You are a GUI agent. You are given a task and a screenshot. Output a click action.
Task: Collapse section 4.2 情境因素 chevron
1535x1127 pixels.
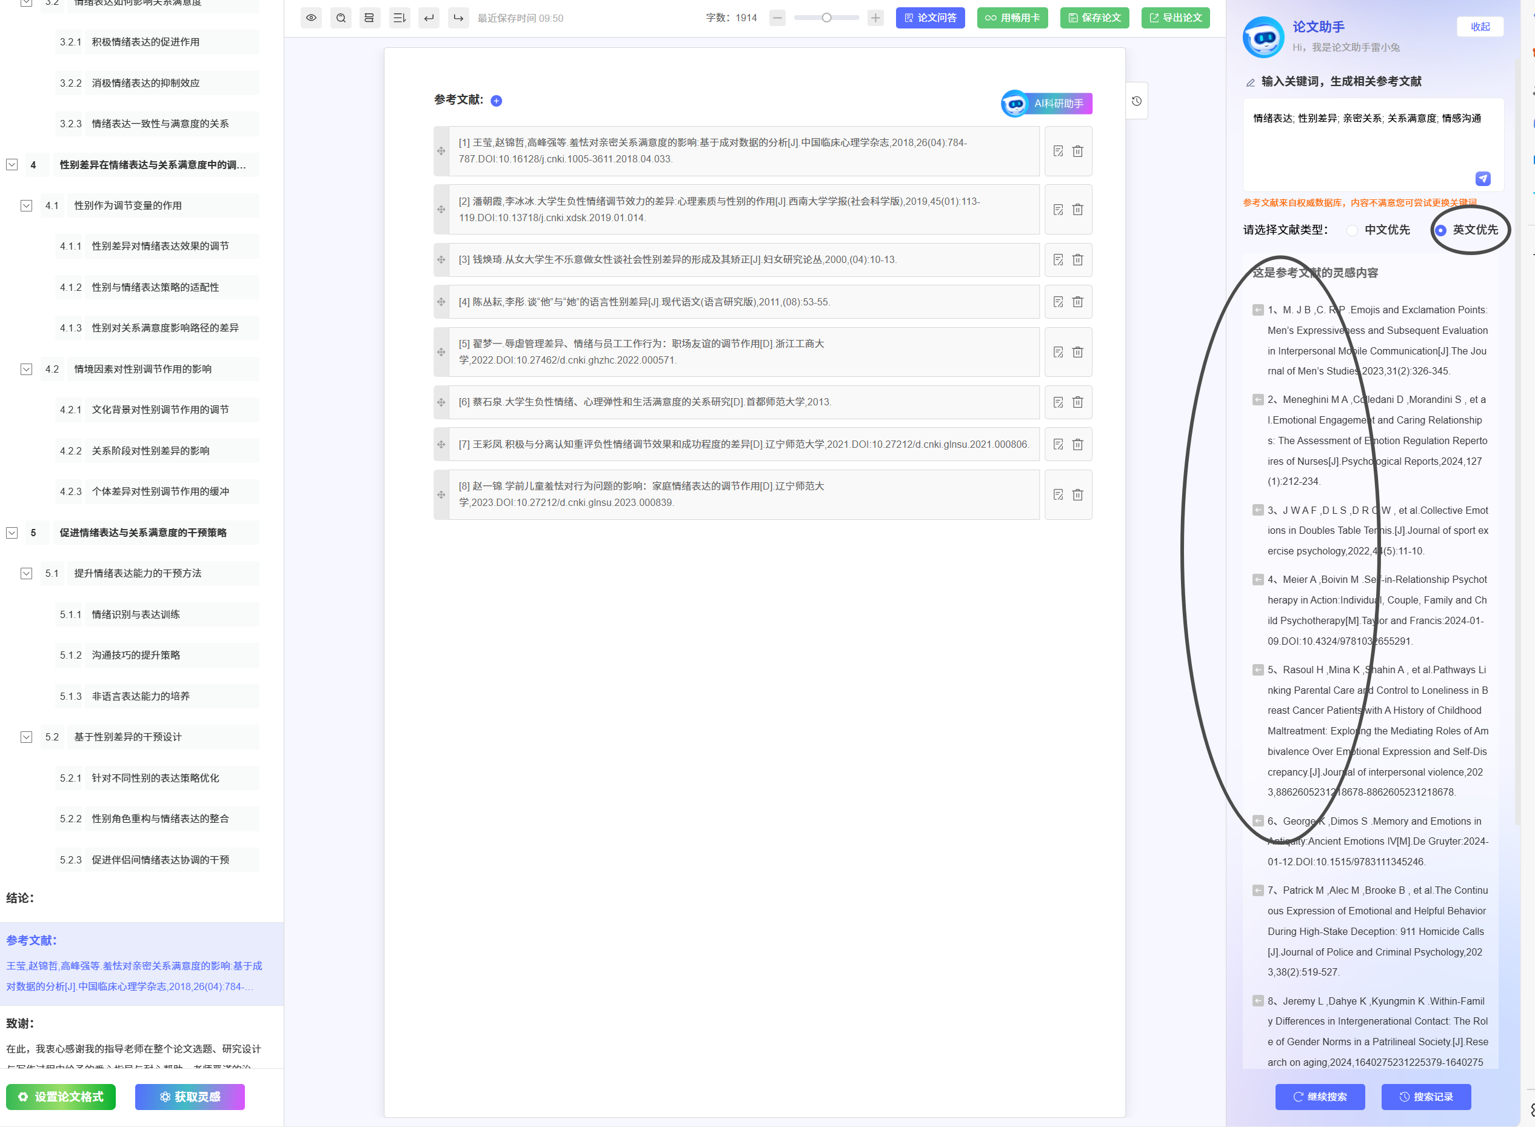tap(26, 369)
